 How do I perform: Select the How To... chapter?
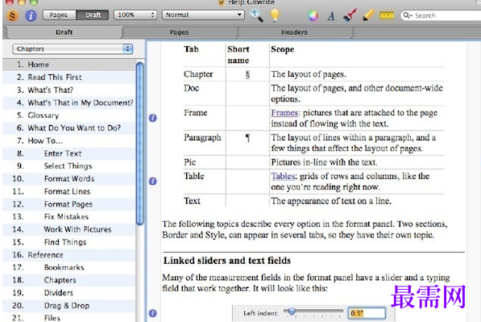pos(69,140)
